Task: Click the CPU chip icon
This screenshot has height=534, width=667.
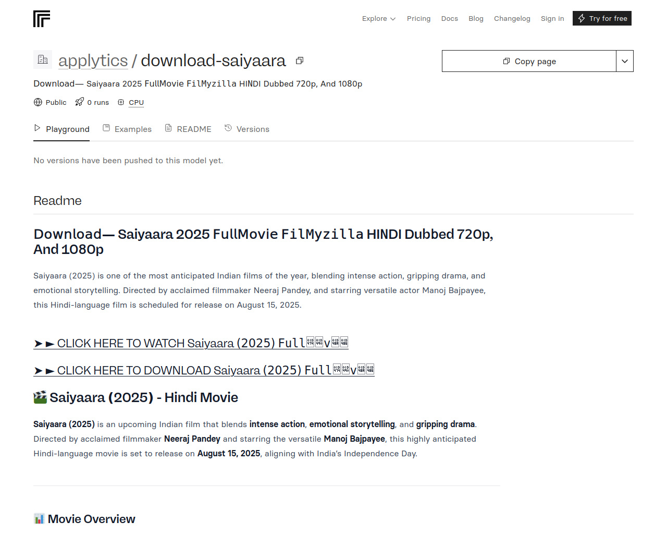Action: [121, 102]
